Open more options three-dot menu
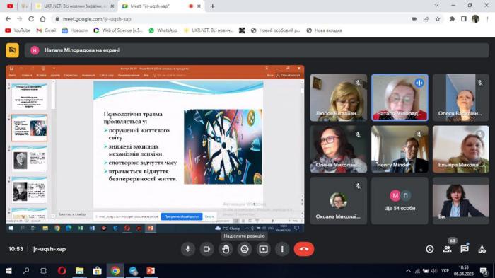Viewport: 495px width, 278px height. point(282,249)
